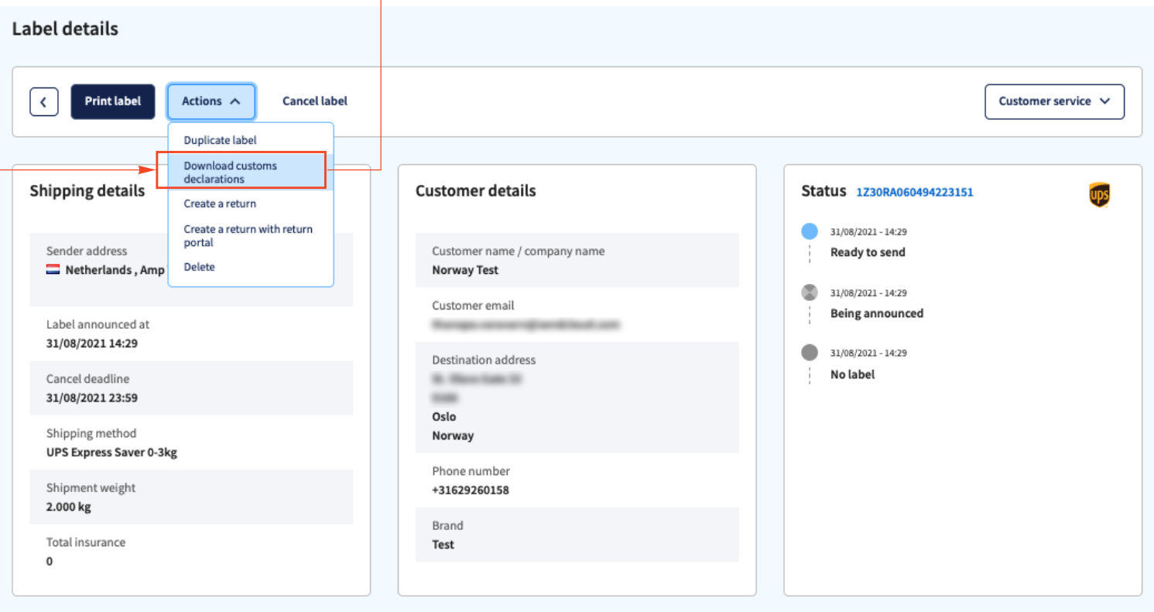Click the Print label button
This screenshot has height=612, width=1154.
113,101
